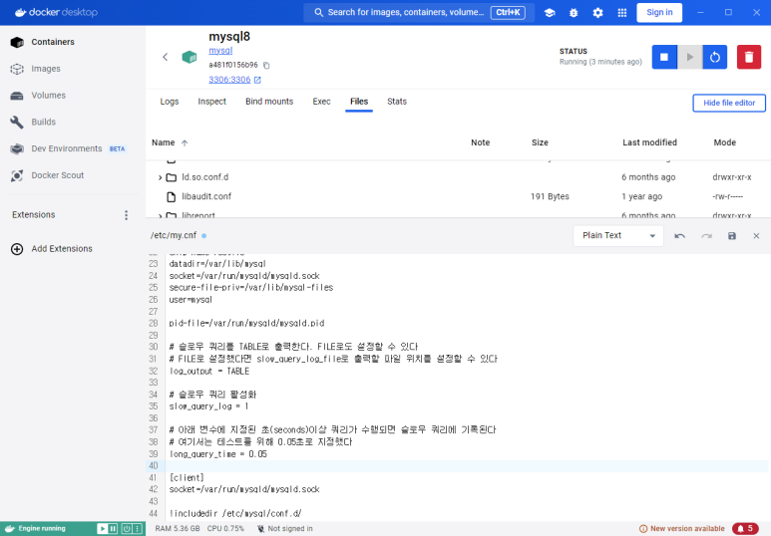This screenshot has width=771, height=536.
Task: Resume the Docker engine from the status bar
Action: [102, 529]
